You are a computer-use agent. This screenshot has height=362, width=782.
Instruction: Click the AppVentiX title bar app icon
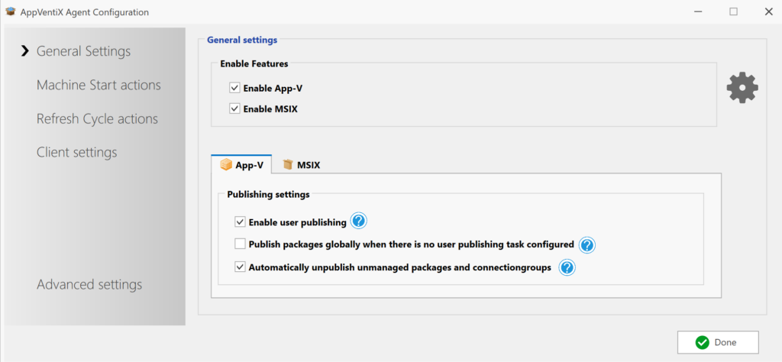coord(10,12)
